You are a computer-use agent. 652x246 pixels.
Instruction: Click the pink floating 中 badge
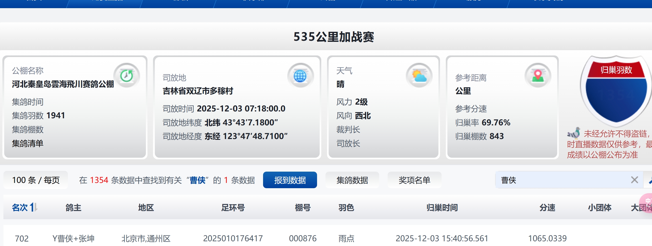click(x=647, y=202)
